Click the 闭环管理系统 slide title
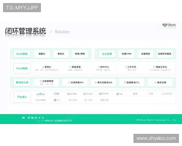This screenshot has height=146, width=182. point(25,31)
